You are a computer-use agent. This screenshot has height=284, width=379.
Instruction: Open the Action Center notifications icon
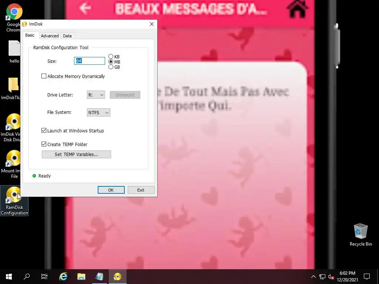(x=367, y=277)
